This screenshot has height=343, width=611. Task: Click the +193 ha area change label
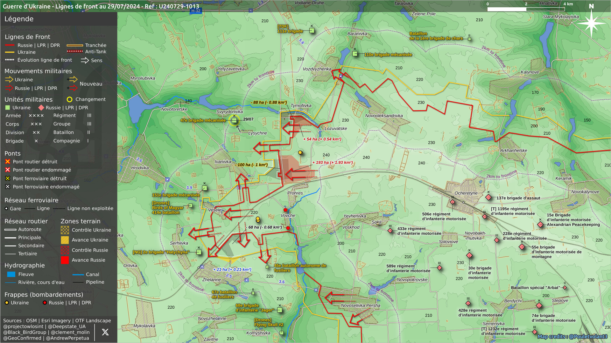tap(332, 163)
